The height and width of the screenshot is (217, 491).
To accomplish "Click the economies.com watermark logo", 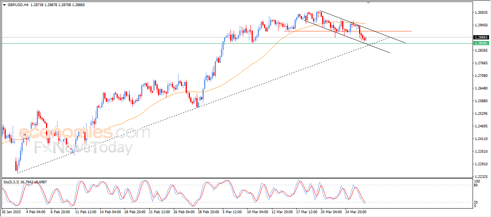I will click(x=84, y=132).
